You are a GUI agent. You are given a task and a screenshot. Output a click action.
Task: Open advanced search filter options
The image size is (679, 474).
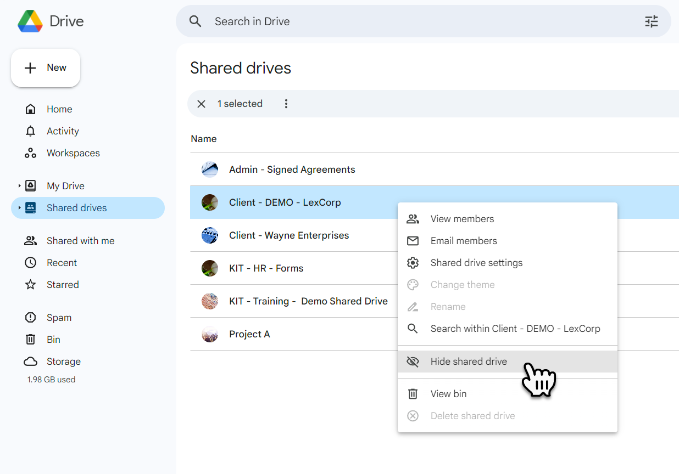point(651,21)
